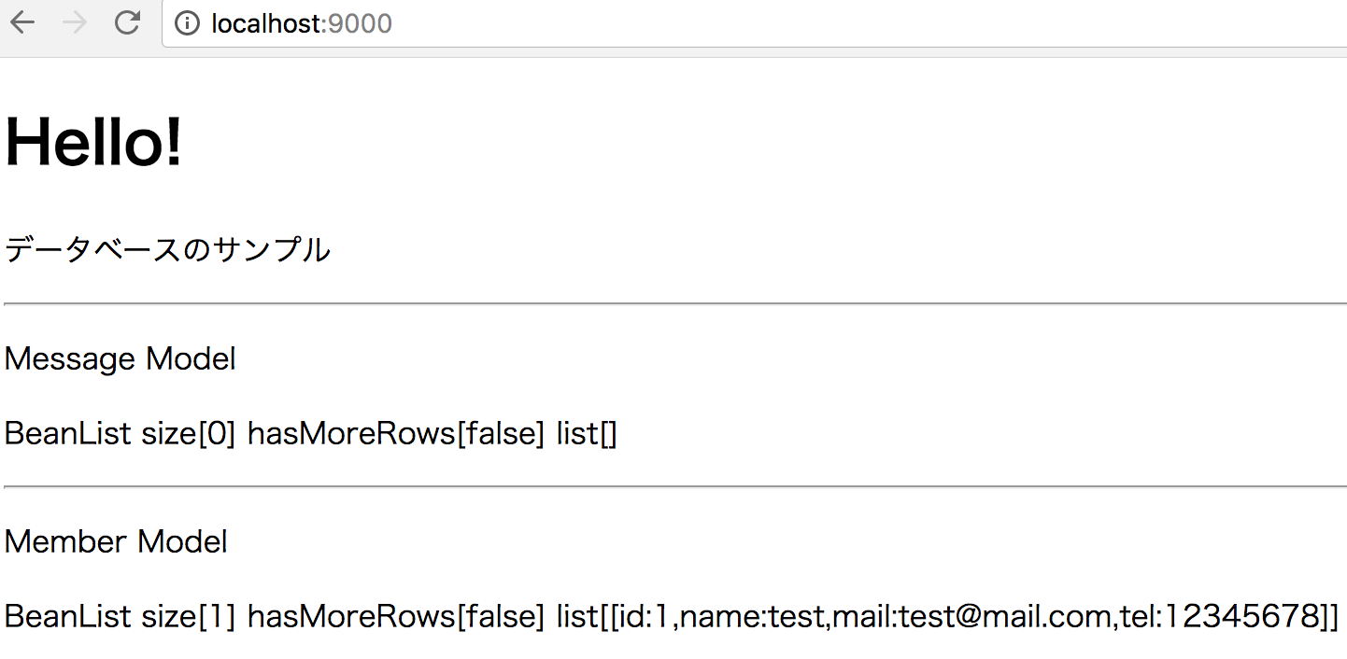1347x659 pixels.
Task: Click the horizontal rule above Member Model
Action: [675, 486]
